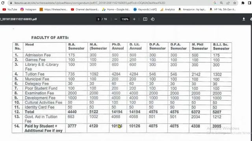Open the Channel dashboard bookmark

[85, 9]
